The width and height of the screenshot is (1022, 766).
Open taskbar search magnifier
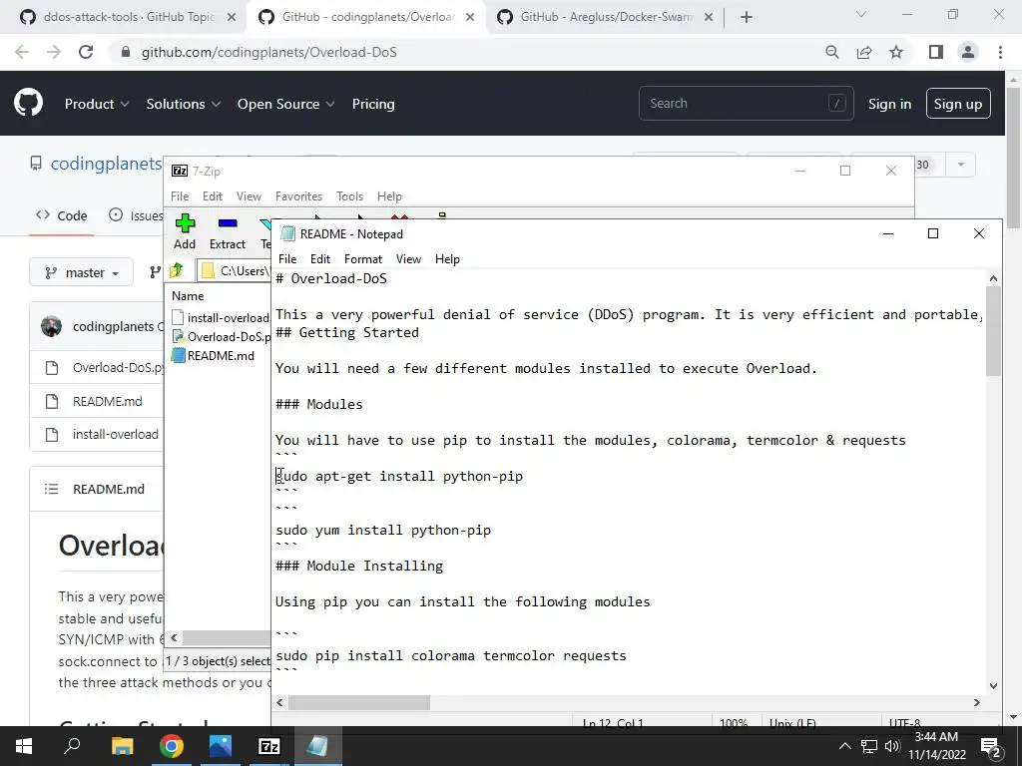pyautogui.click(x=72, y=746)
